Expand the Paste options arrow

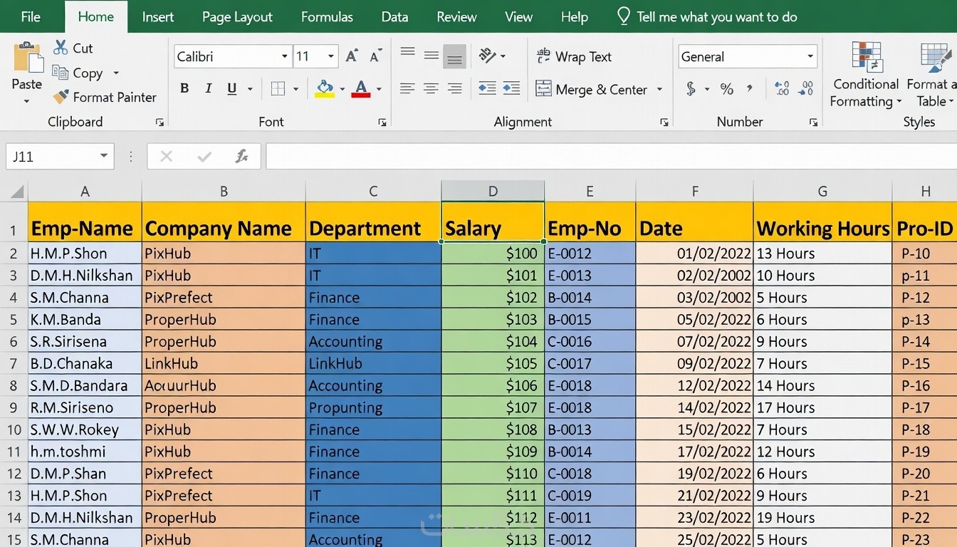(27, 100)
